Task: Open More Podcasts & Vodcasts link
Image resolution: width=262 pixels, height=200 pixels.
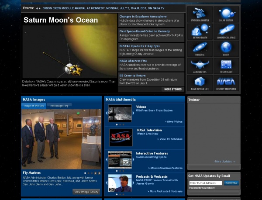Action: 165,191
